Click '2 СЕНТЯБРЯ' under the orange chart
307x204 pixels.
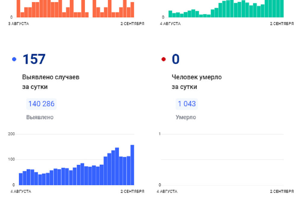(x=132, y=24)
